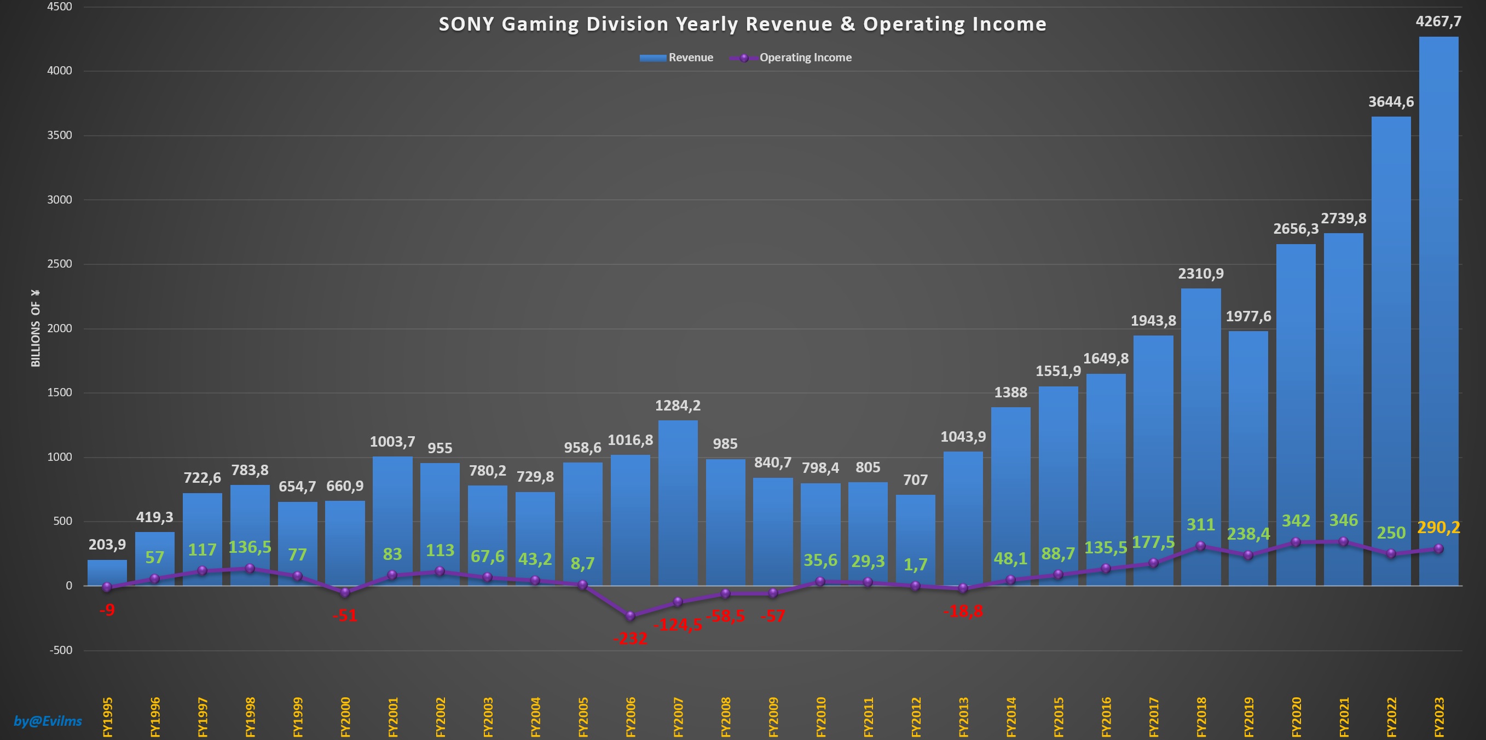Click the FY2023 revenue label 4267,7
The image size is (1486, 740).
click(1438, 22)
